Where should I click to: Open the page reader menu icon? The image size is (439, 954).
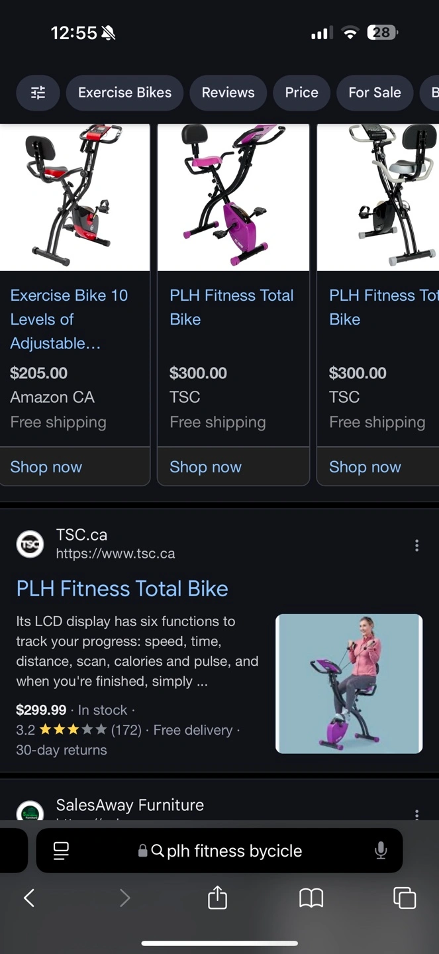coord(61,851)
